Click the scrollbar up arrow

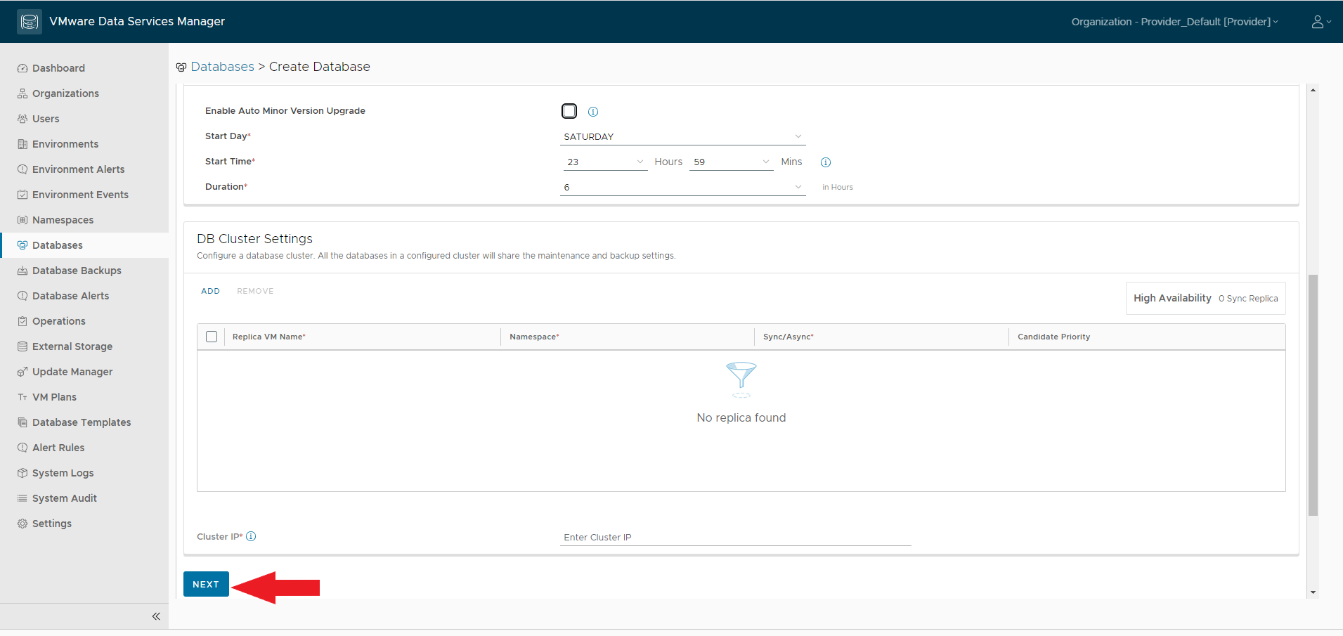[x=1313, y=90]
